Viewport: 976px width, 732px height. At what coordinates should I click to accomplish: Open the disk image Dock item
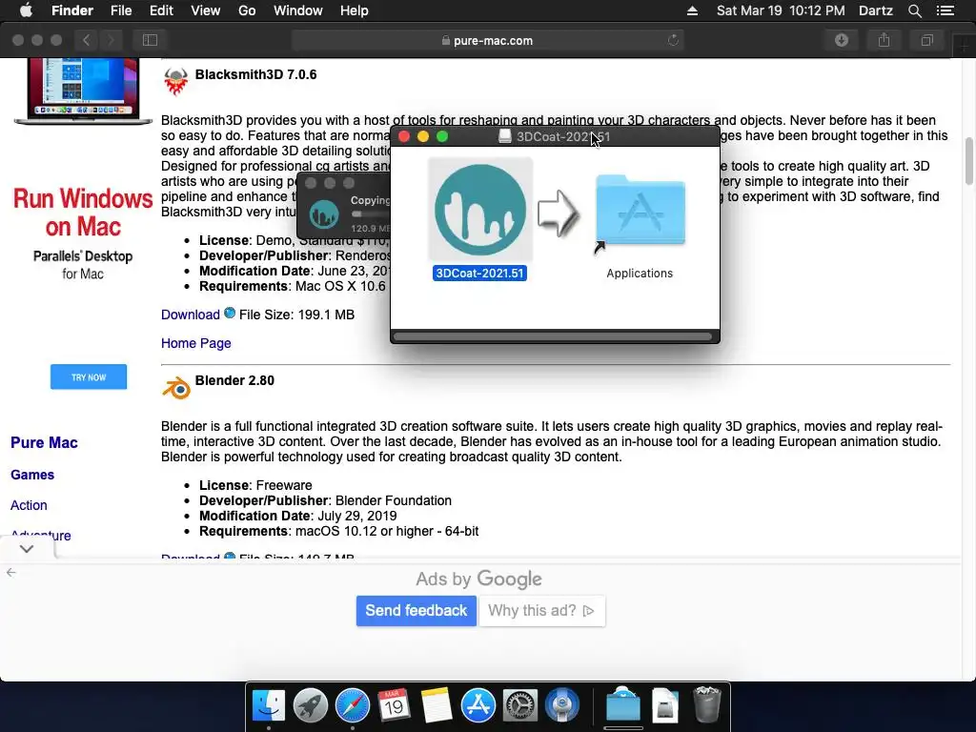(664, 706)
